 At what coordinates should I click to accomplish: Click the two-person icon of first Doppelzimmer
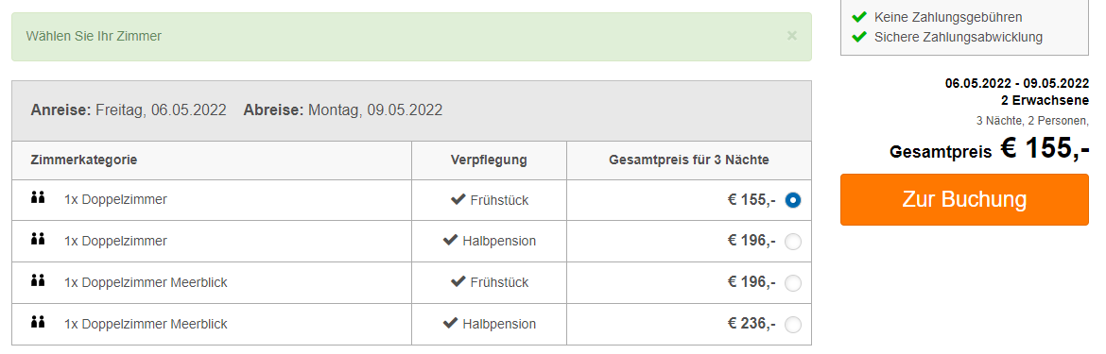tap(38, 197)
